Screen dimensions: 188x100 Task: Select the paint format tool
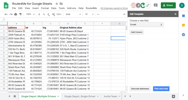click(x=21, y=14)
